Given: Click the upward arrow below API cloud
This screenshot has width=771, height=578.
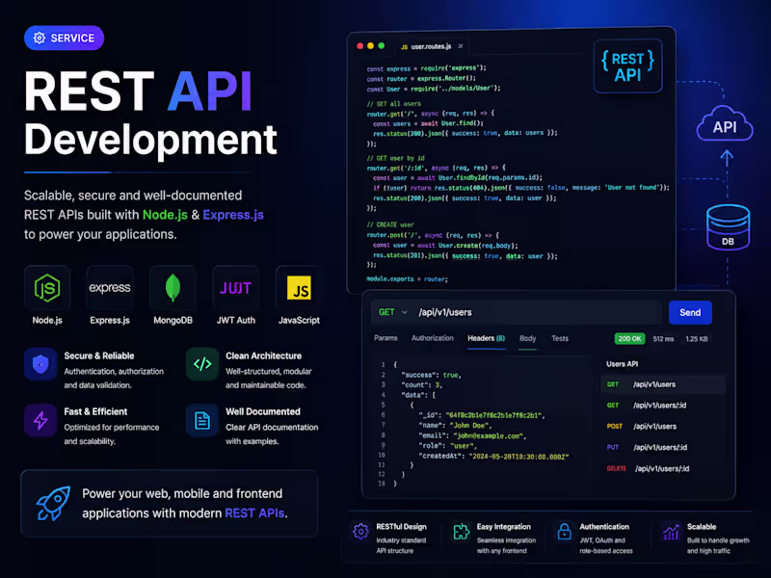Looking at the screenshot, I should pyautogui.click(x=727, y=159).
